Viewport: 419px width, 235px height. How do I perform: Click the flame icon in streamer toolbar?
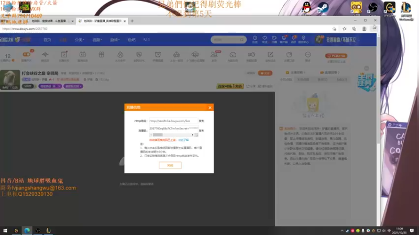[120, 55]
